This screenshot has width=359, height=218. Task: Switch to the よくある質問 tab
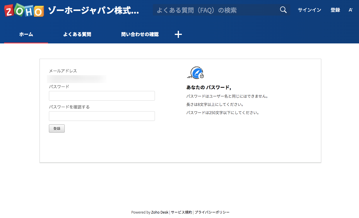click(77, 35)
